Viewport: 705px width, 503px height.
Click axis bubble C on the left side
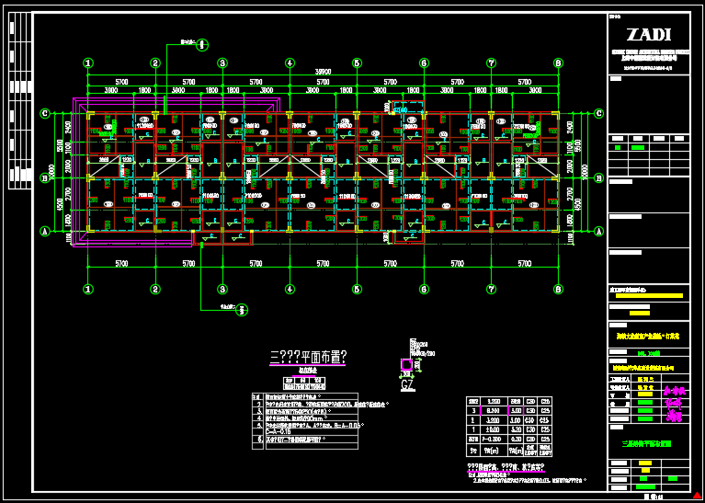(44, 113)
